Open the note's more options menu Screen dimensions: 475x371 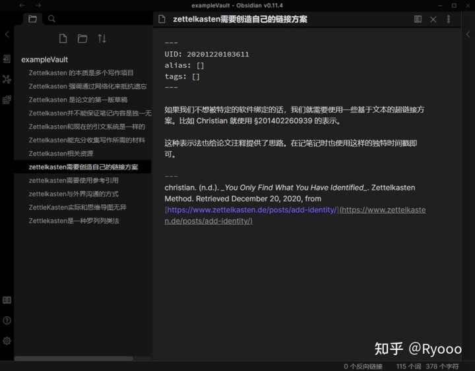(x=449, y=19)
